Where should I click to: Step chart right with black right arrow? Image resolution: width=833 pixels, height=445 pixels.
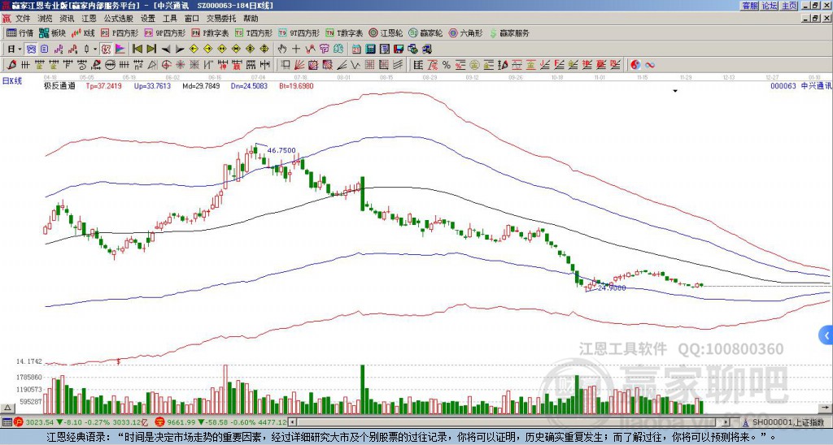180,50
